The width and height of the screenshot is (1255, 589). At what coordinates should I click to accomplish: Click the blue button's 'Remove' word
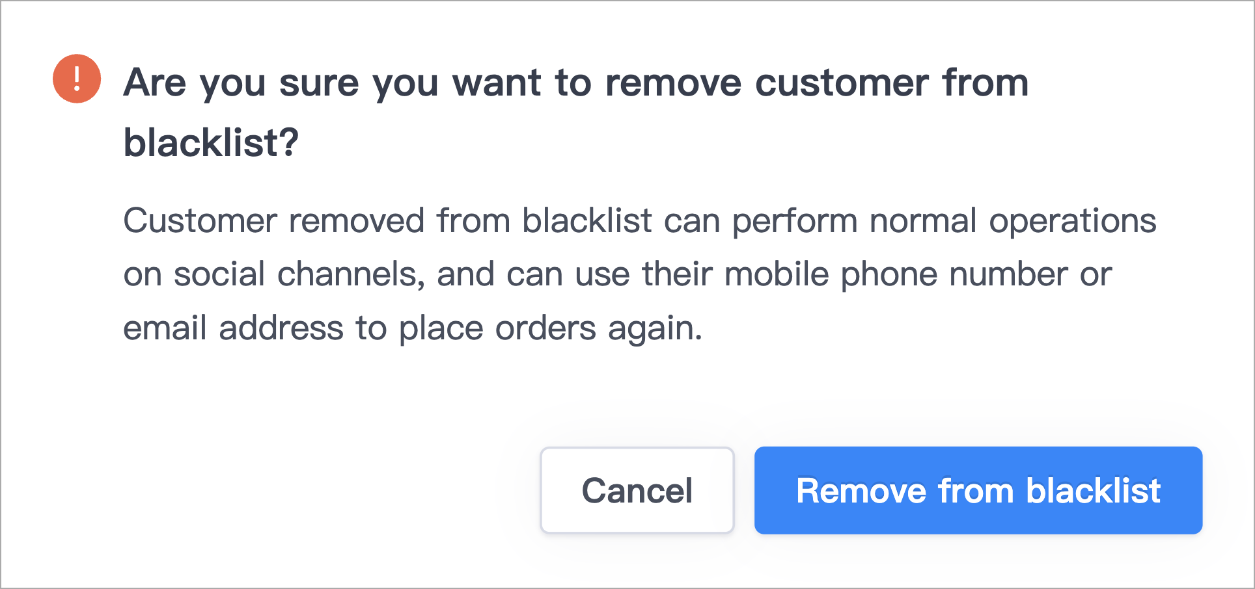[861, 490]
